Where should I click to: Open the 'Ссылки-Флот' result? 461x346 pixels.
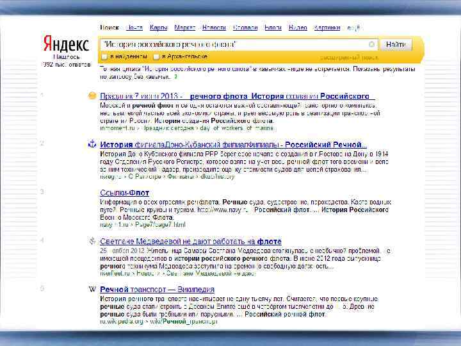click(x=124, y=193)
